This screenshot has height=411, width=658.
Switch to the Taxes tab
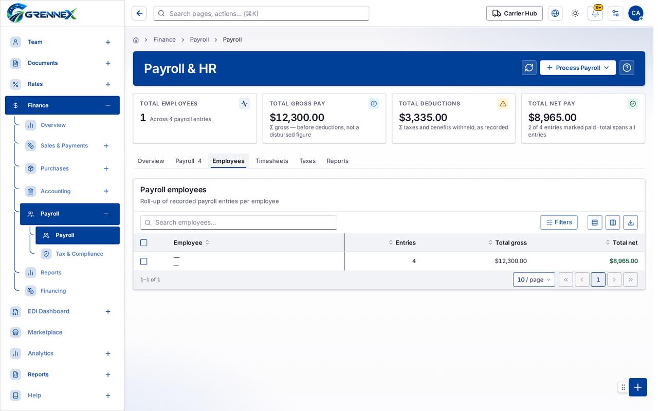[307, 161]
